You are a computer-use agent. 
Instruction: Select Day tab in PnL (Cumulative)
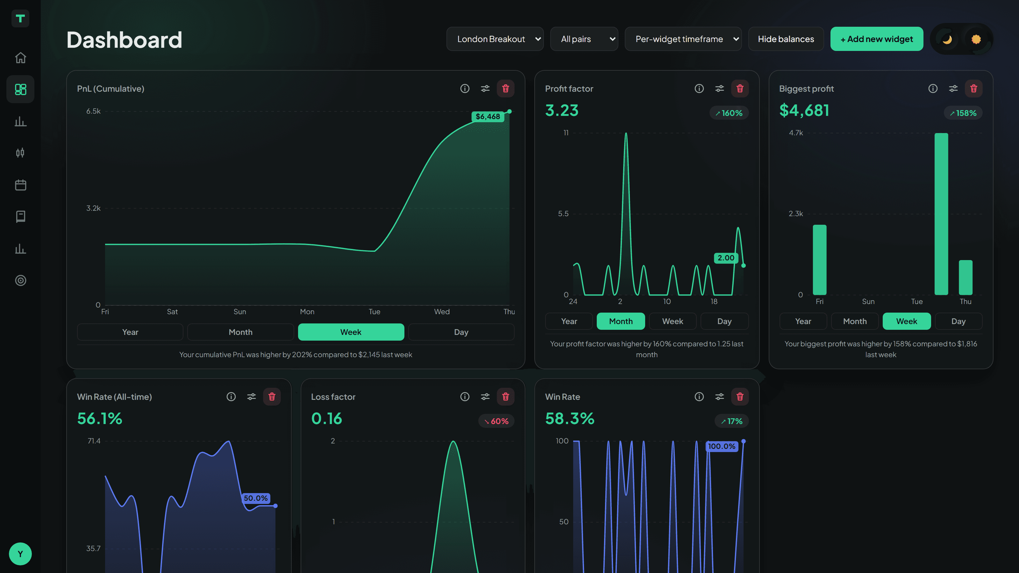coord(461,332)
